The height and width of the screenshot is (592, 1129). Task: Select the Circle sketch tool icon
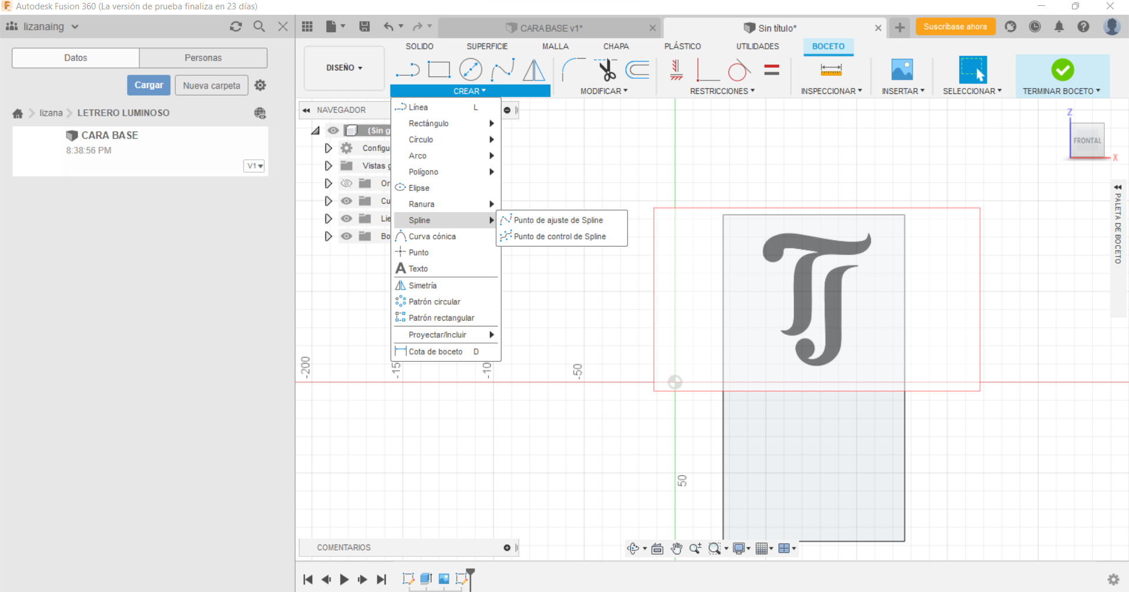coord(470,70)
